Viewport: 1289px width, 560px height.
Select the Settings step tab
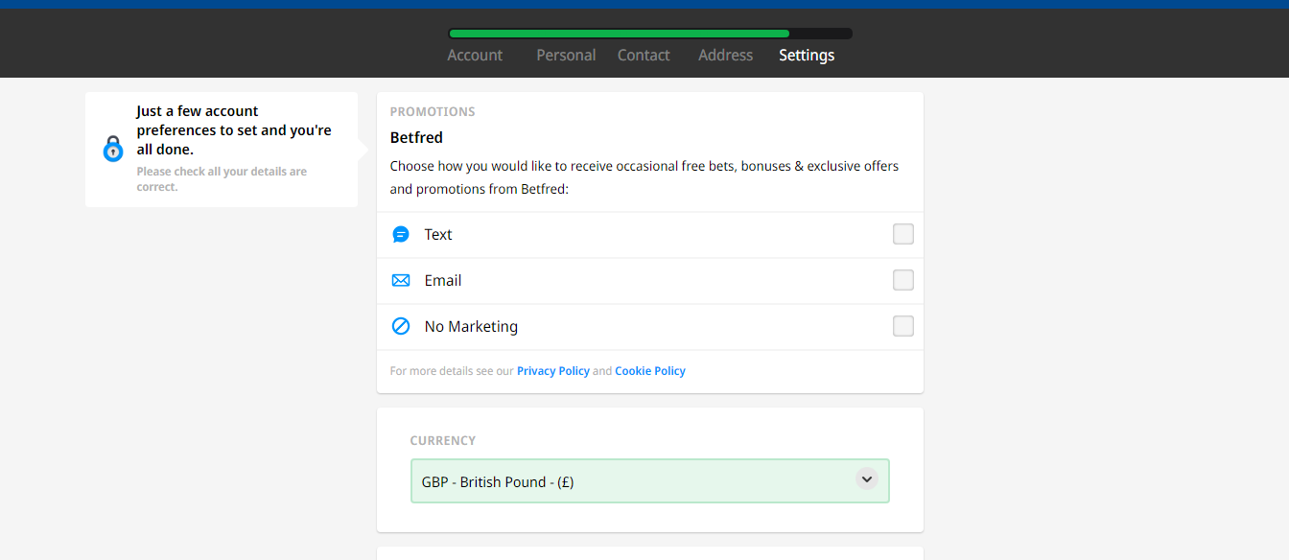pos(807,56)
